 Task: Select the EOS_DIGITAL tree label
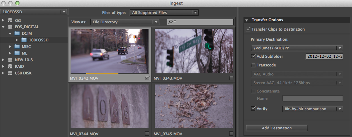click(x=27, y=27)
